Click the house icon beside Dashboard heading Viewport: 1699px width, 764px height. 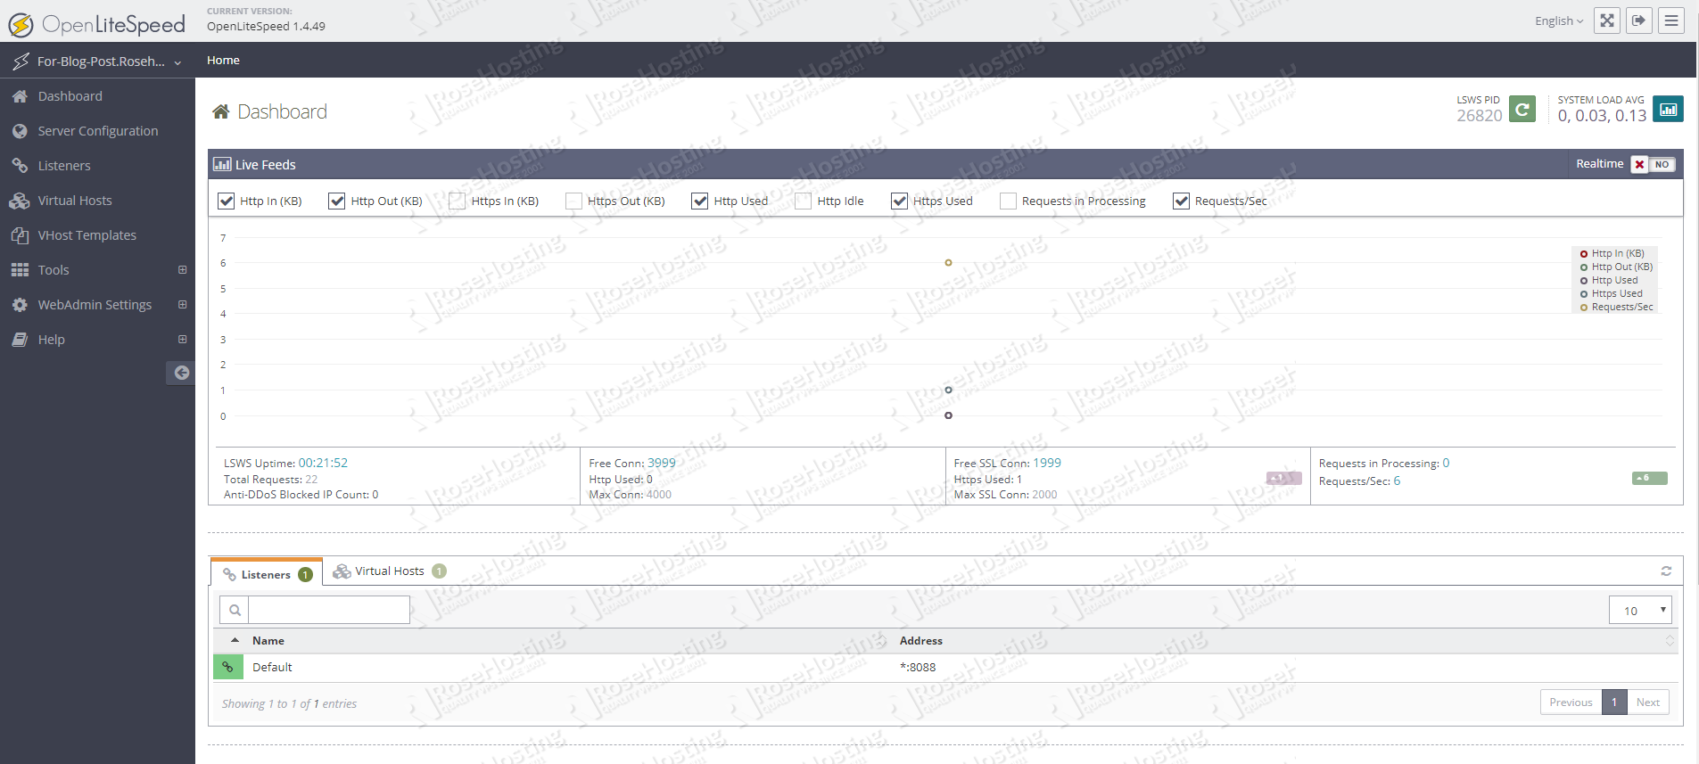pos(220,111)
